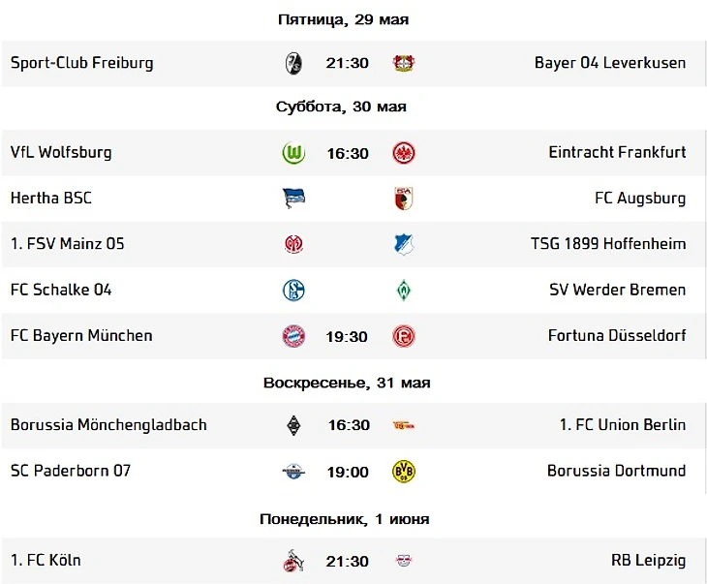Click the Eintracht Frankfurt eagle logo
This screenshot has height=584, width=707.
click(404, 153)
